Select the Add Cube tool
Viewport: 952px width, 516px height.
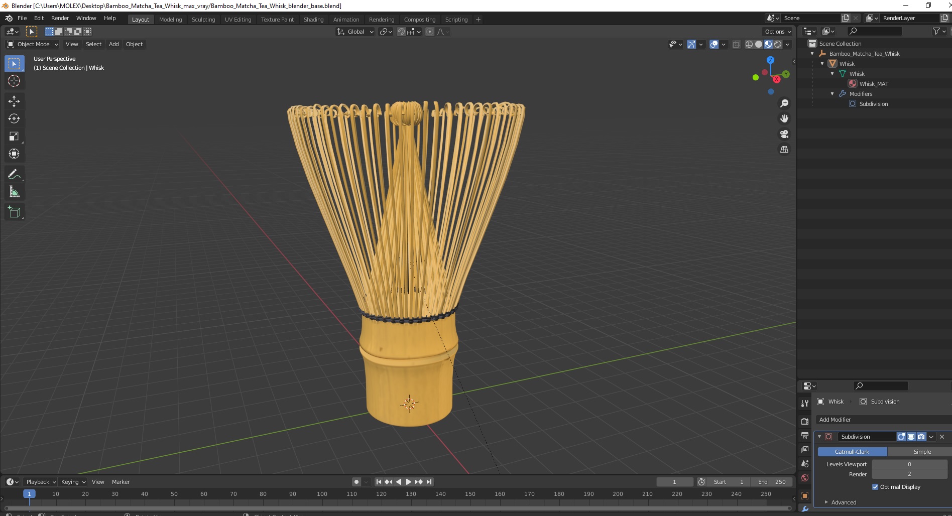coord(14,212)
